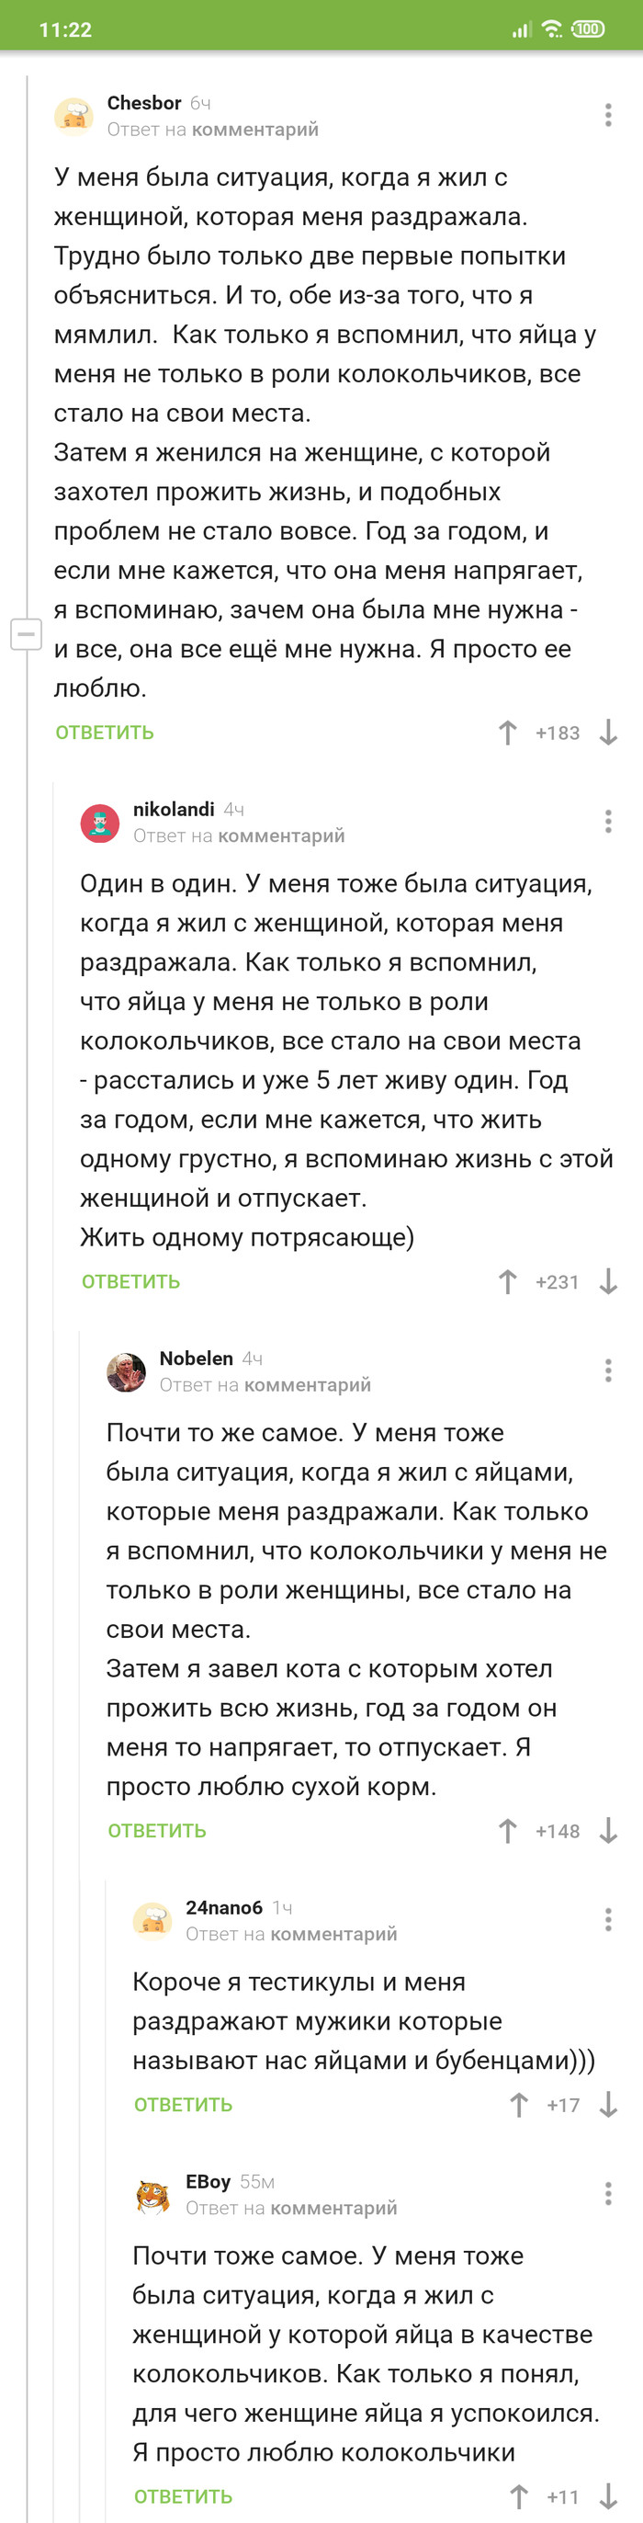Downvote nikolandi's comment
The width and height of the screenshot is (643, 2523).
tap(611, 1281)
